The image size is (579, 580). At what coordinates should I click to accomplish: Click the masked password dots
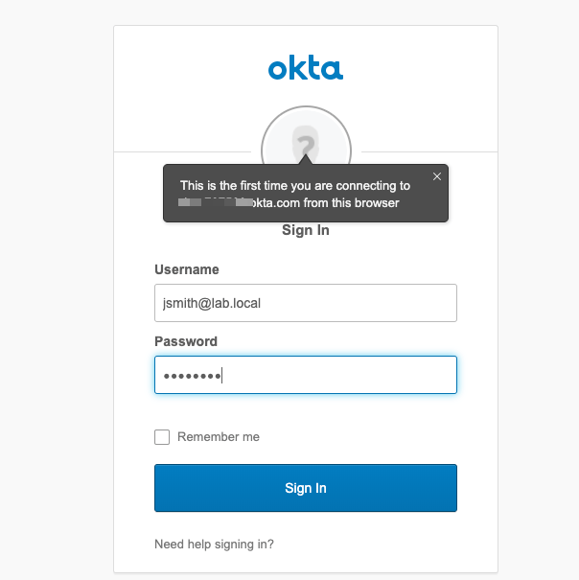(192, 376)
